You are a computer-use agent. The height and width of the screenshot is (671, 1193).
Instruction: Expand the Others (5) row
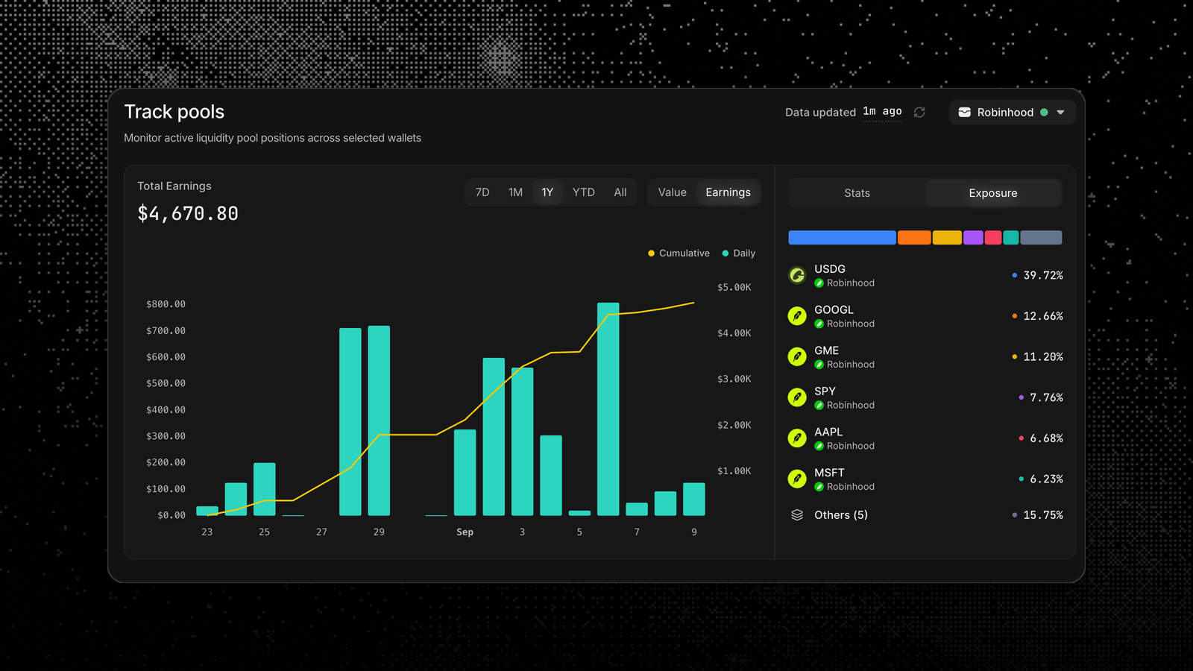pyautogui.click(x=925, y=515)
